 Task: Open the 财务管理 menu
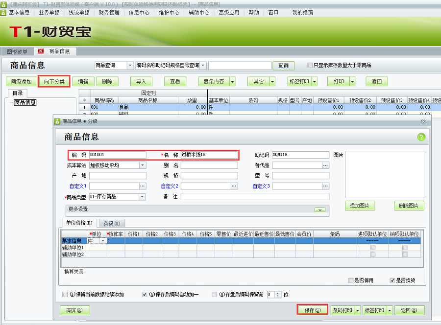(109, 13)
